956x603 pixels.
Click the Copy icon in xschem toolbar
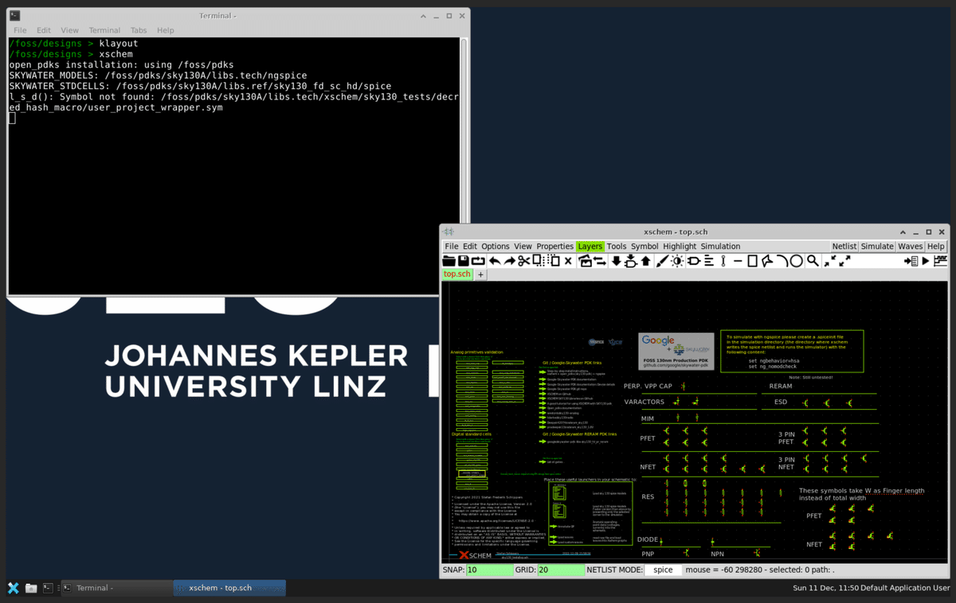click(539, 261)
